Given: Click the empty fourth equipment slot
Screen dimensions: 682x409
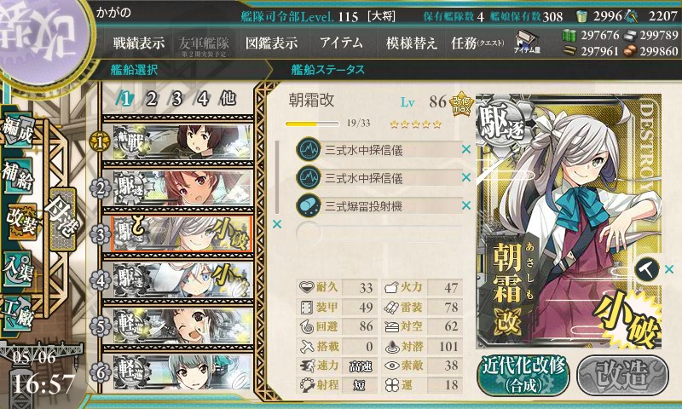Looking at the screenshot, I should (379, 233).
